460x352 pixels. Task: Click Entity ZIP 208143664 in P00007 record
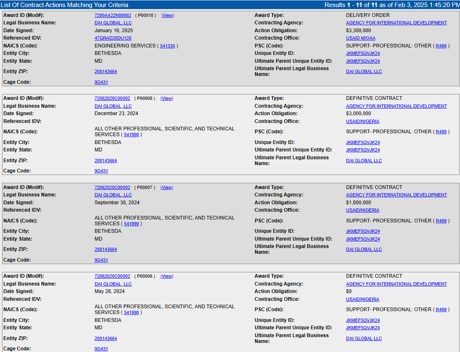[x=105, y=249]
